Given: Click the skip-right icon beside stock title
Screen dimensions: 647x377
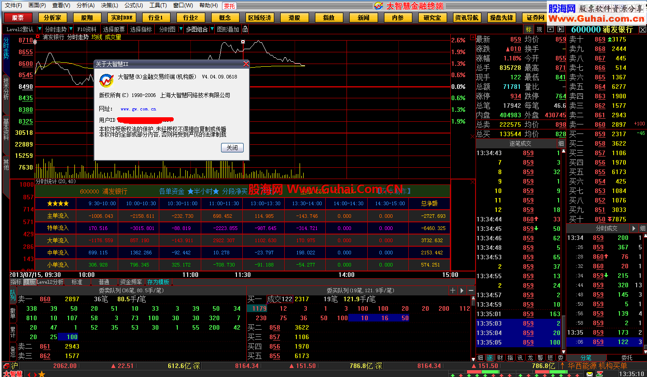Looking at the screenshot, I should point(561,29).
